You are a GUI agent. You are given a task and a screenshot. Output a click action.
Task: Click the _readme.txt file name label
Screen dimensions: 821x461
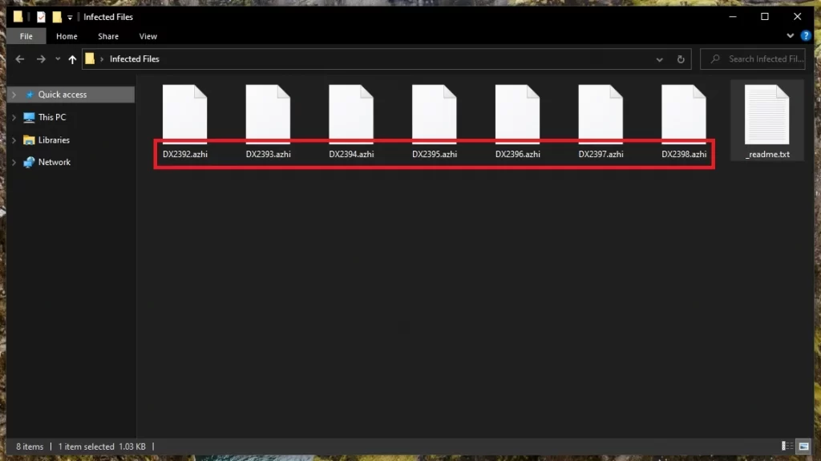click(767, 154)
